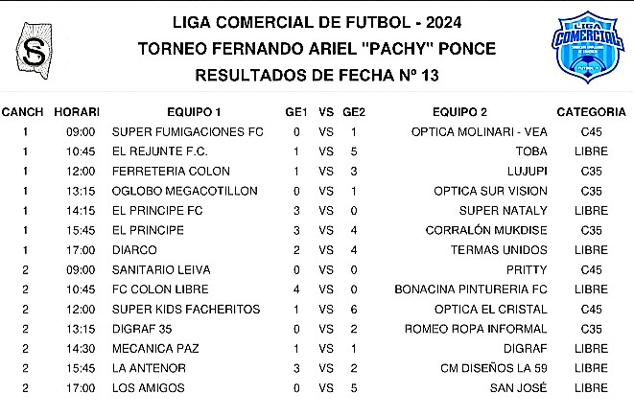
Task: Click the RESULTADOS DE FECHA Nº 13 title
Action: click(317, 75)
